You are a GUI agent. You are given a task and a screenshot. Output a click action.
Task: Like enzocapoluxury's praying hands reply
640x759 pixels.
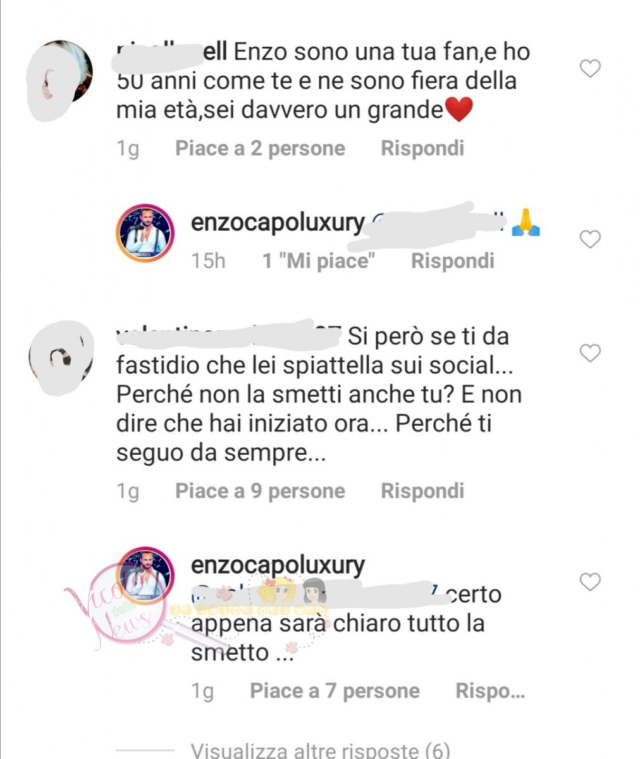(x=590, y=239)
